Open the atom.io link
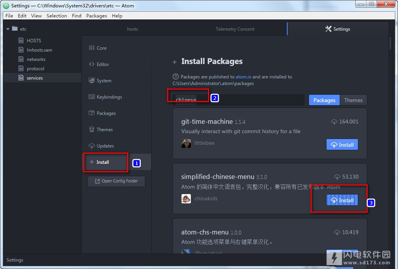Screen dimensions: 398x269 coord(243,77)
